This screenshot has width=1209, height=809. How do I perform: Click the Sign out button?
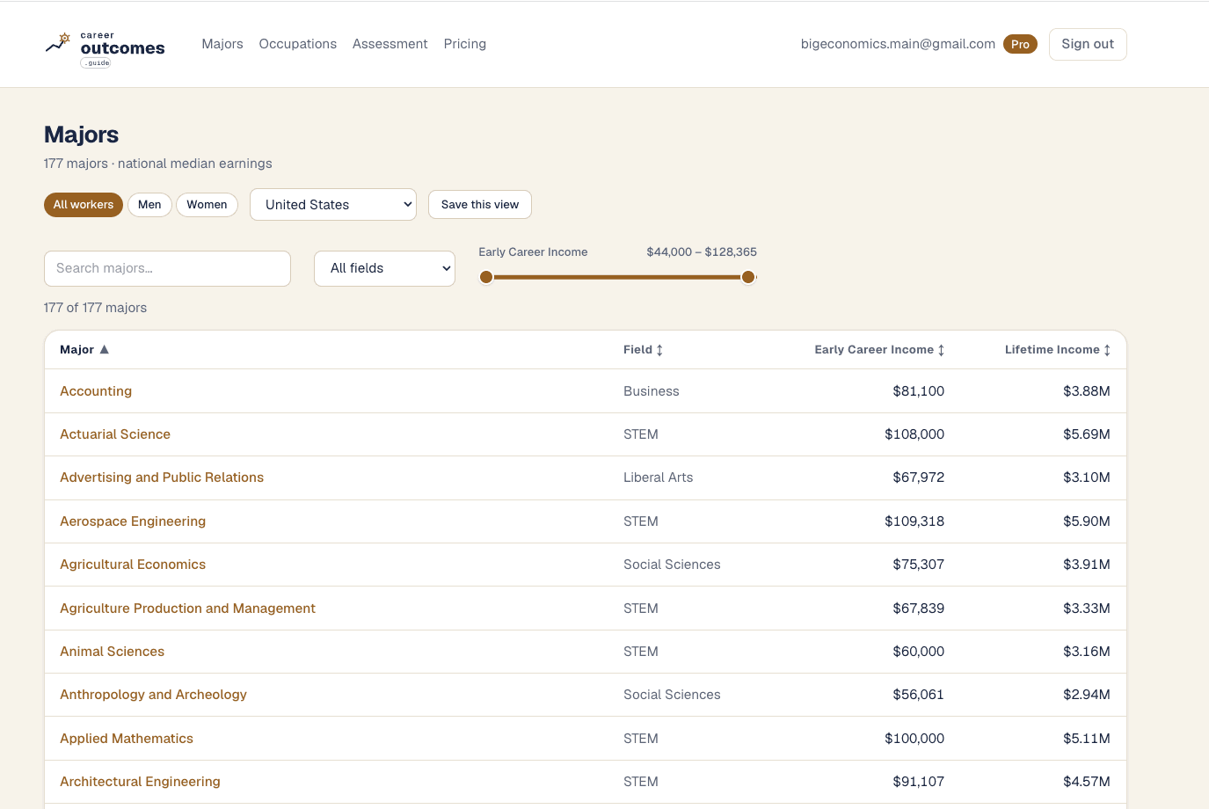pos(1088,44)
